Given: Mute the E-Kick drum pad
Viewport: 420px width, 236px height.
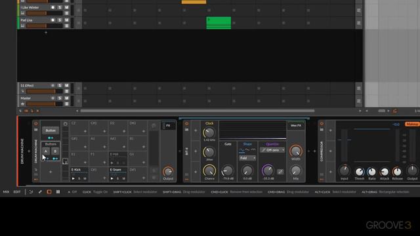Looking at the screenshot, I should click(85, 178).
